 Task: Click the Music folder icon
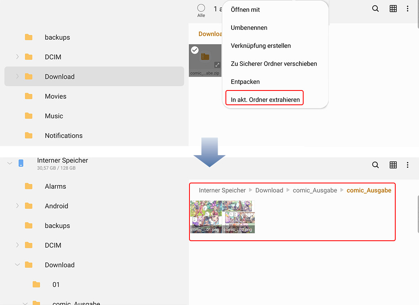[x=29, y=116]
